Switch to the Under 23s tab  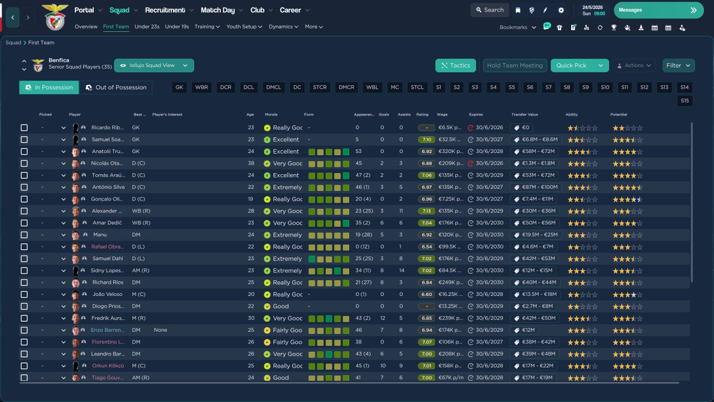[x=147, y=27]
